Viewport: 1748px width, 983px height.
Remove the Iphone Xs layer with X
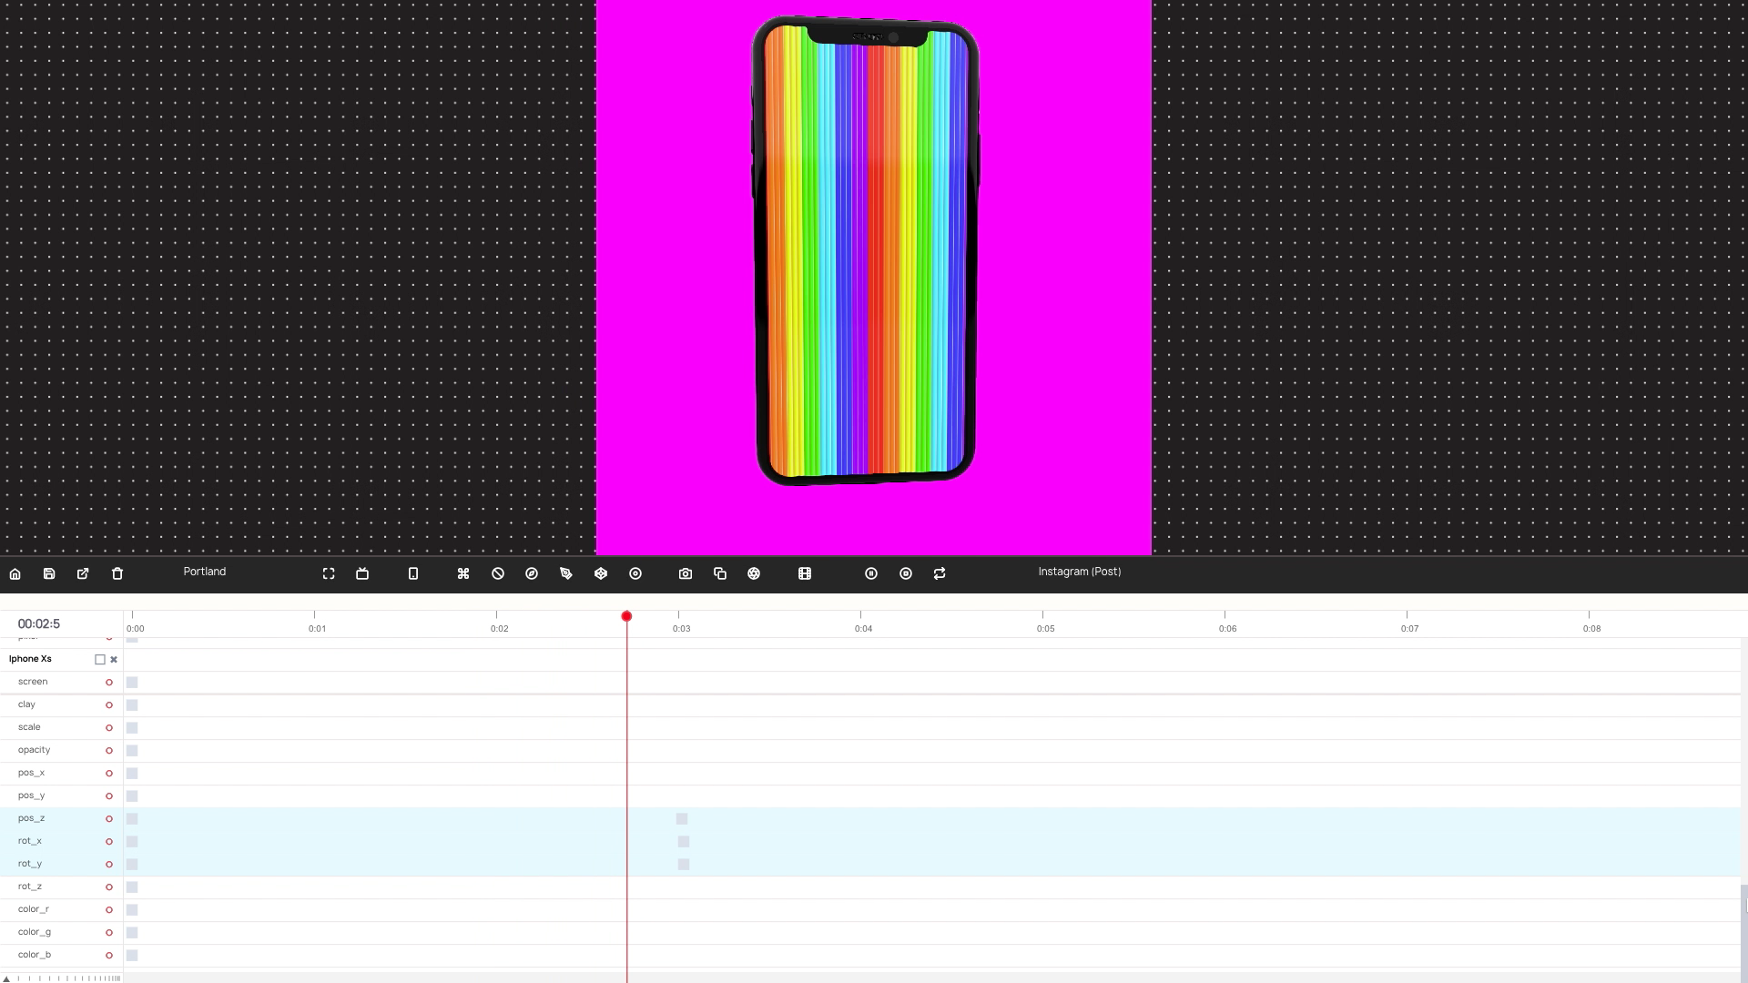[114, 660]
